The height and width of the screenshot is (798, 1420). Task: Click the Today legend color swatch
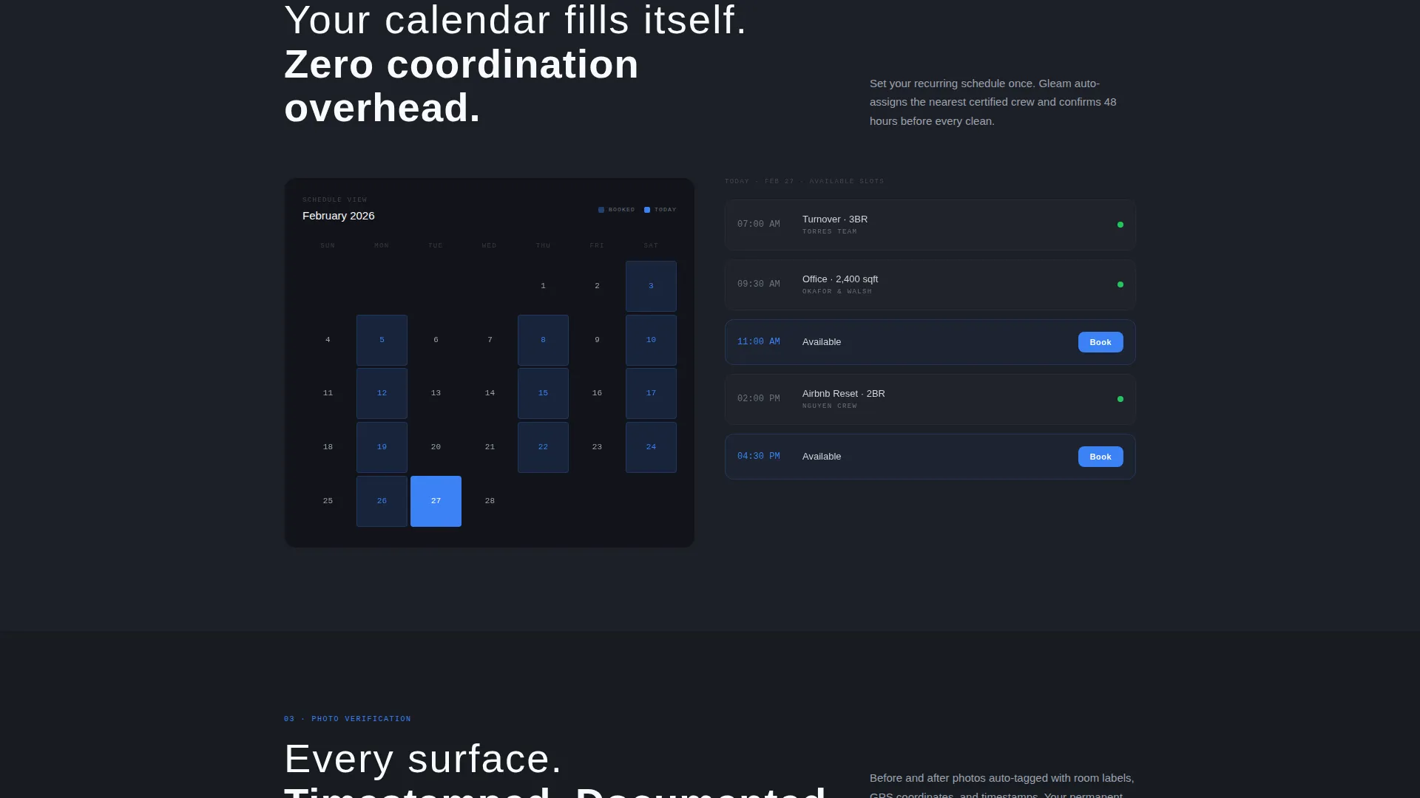(x=647, y=210)
